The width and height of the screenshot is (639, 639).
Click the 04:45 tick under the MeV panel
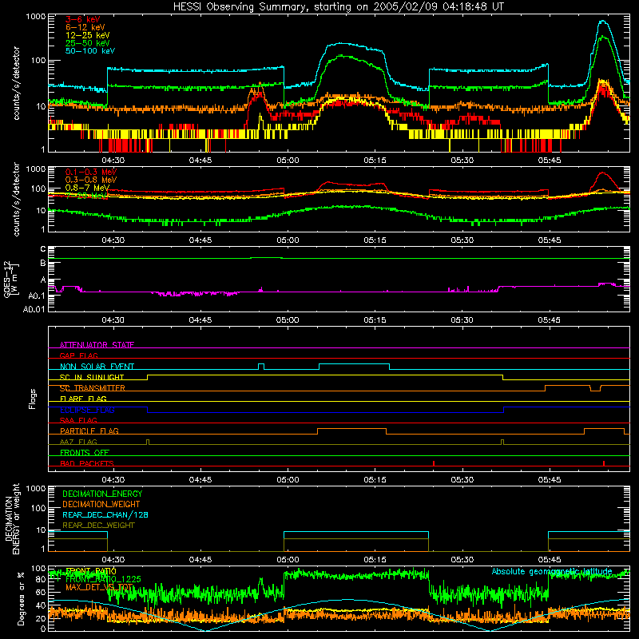pos(200,240)
